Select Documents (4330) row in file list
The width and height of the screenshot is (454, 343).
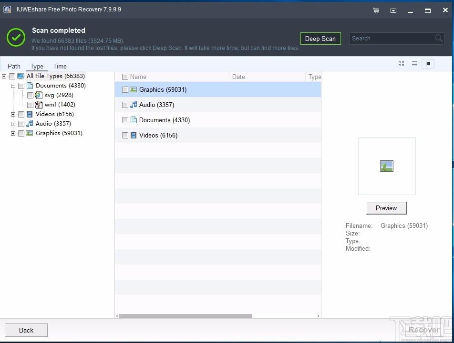pos(218,120)
